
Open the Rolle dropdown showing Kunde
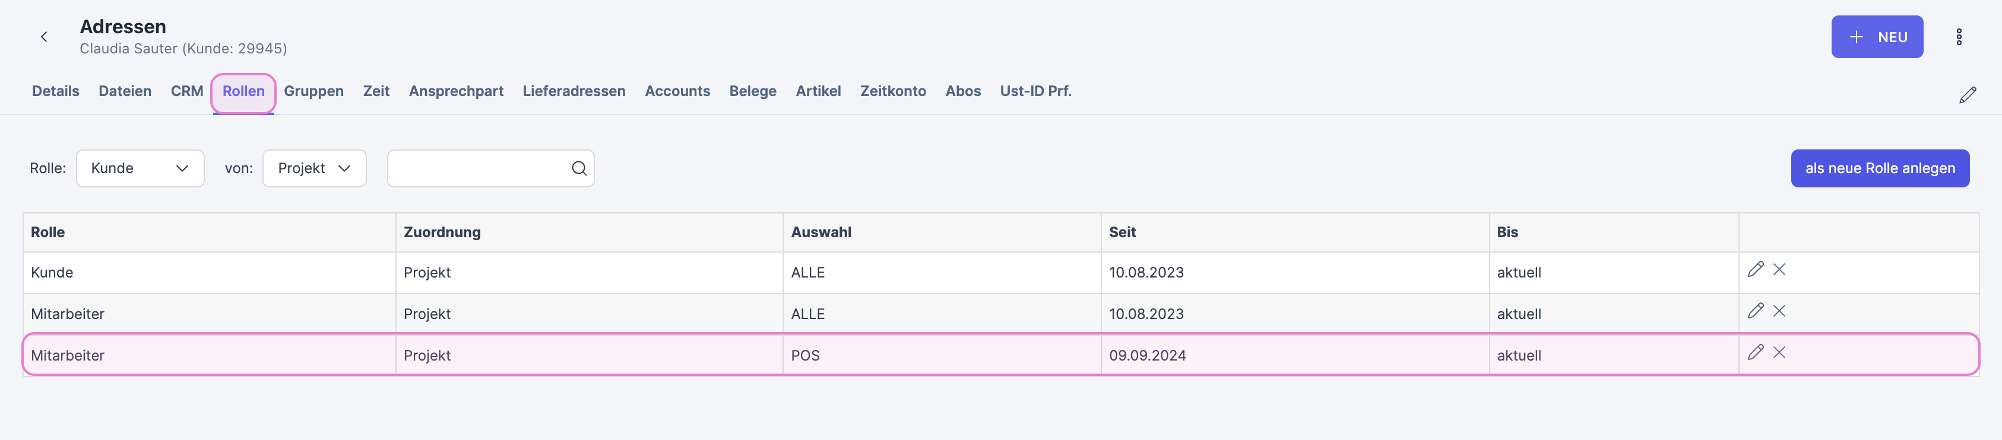click(x=140, y=168)
